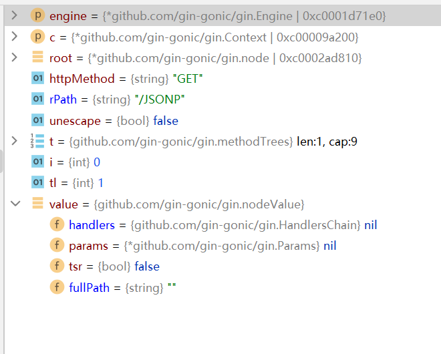Image resolution: width=441 pixels, height=354 pixels.
Task: Click the struct icon beside value
Action: click(x=37, y=203)
